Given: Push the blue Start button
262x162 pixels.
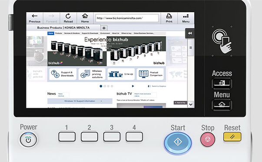Looking at the screenshot, I should 178,142.
